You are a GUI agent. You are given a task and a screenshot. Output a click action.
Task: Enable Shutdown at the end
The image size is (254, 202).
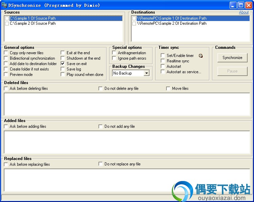click(63, 58)
